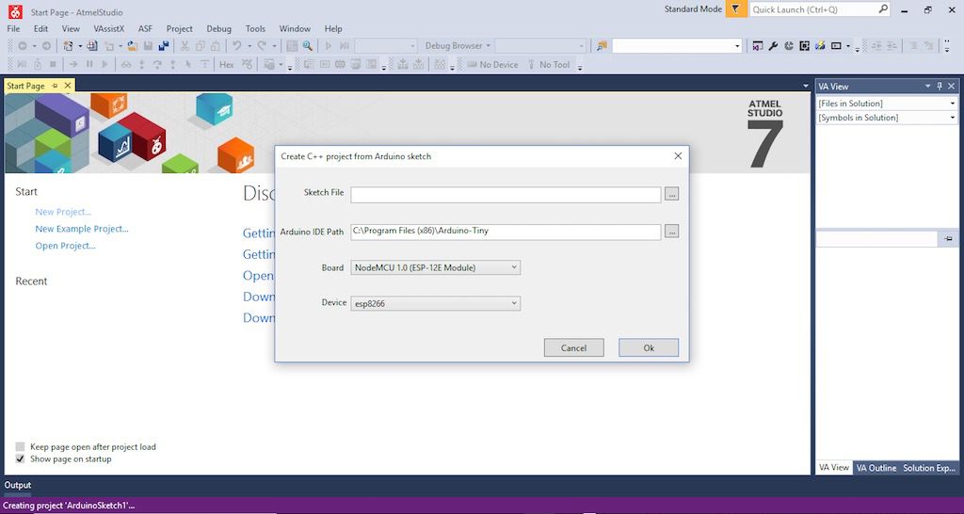The height and width of the screenshot is (514, 964).
Task: Click the Cut toolbar icon
Action: tap(185, 46)
